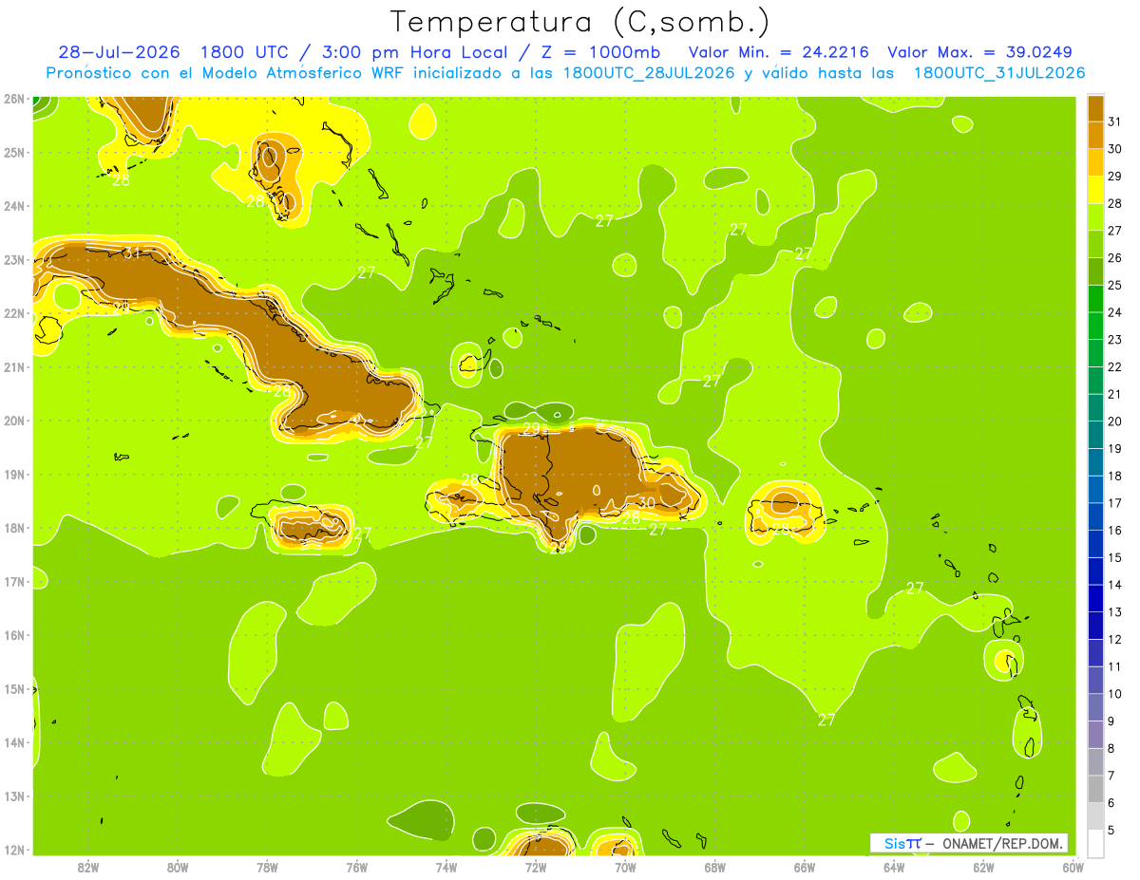Click the 13N latitude axis label
Screen dimensions: 1140x880
14,796
